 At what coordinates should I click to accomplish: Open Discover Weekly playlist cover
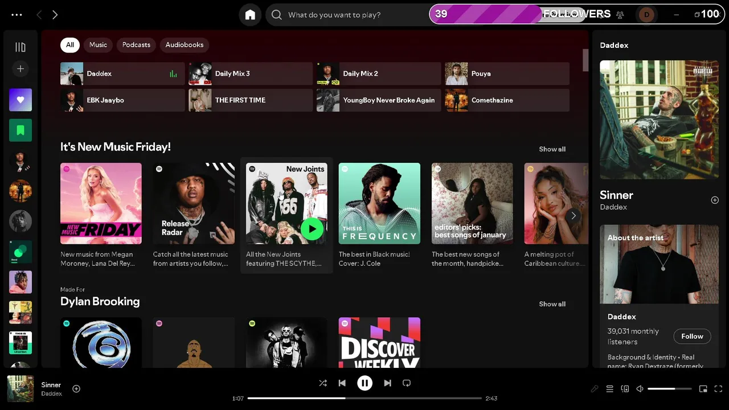pyautogui.click(x=379, y=342)
